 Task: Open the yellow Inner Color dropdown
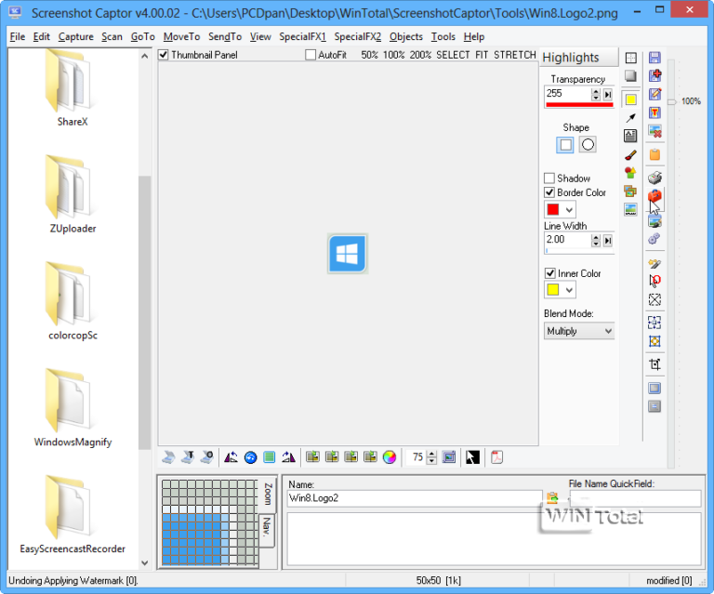point(569,290)
